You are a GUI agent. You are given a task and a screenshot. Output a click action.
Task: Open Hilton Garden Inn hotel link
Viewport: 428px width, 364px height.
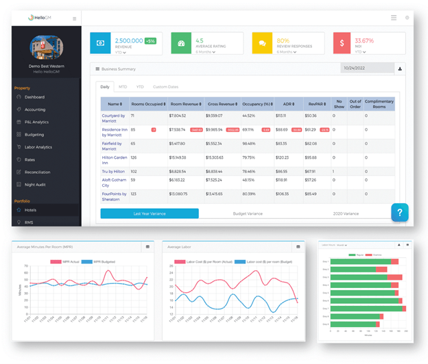[x=115, y=160]
